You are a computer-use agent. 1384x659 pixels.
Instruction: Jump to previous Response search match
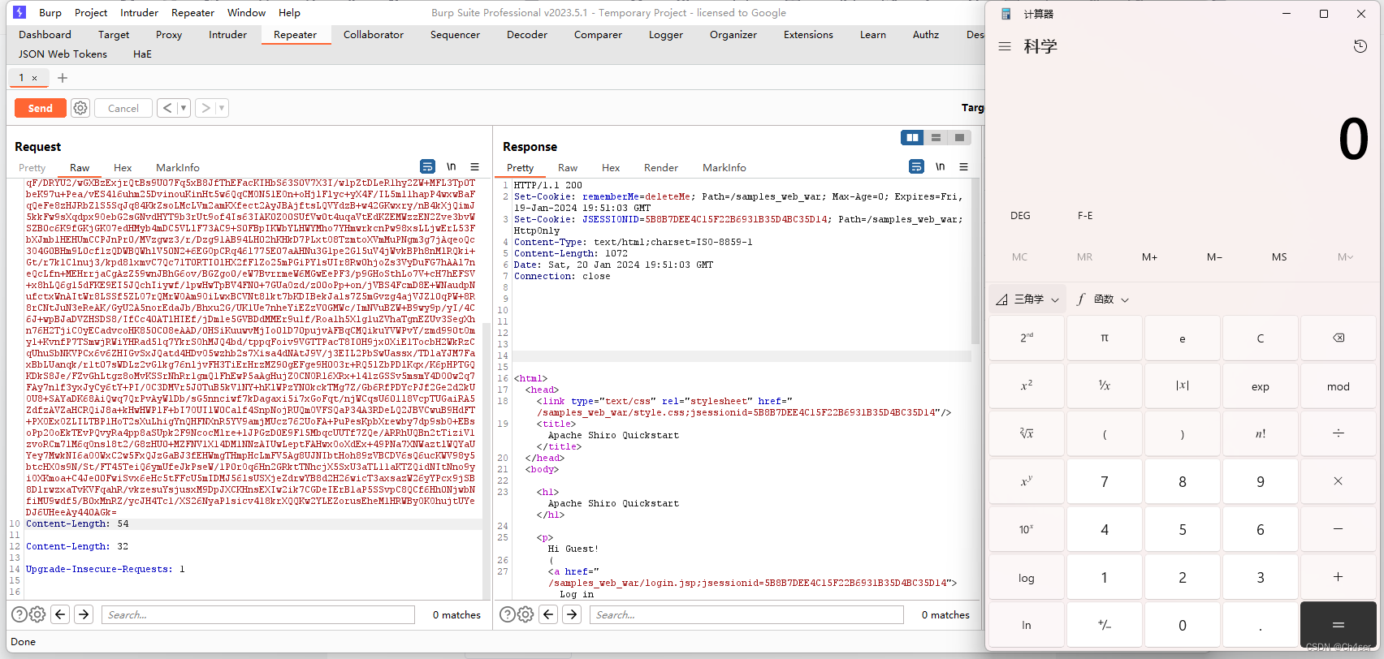click(x=548, y=614)
